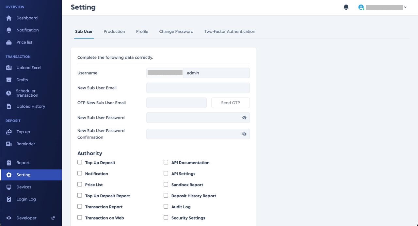Open the Drafts section
418x226 pixels.
point(22,80)
